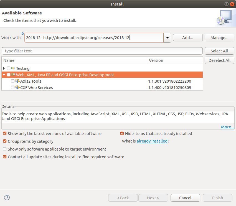Focus the type filter text field

point(102,51)
